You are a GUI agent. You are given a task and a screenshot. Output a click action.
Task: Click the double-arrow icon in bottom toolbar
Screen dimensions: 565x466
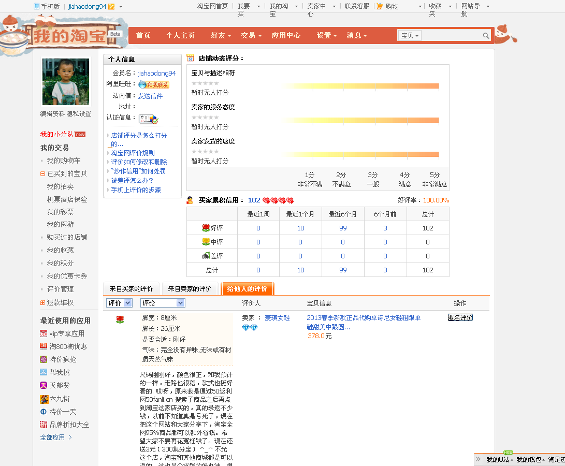tap(478, 459)
